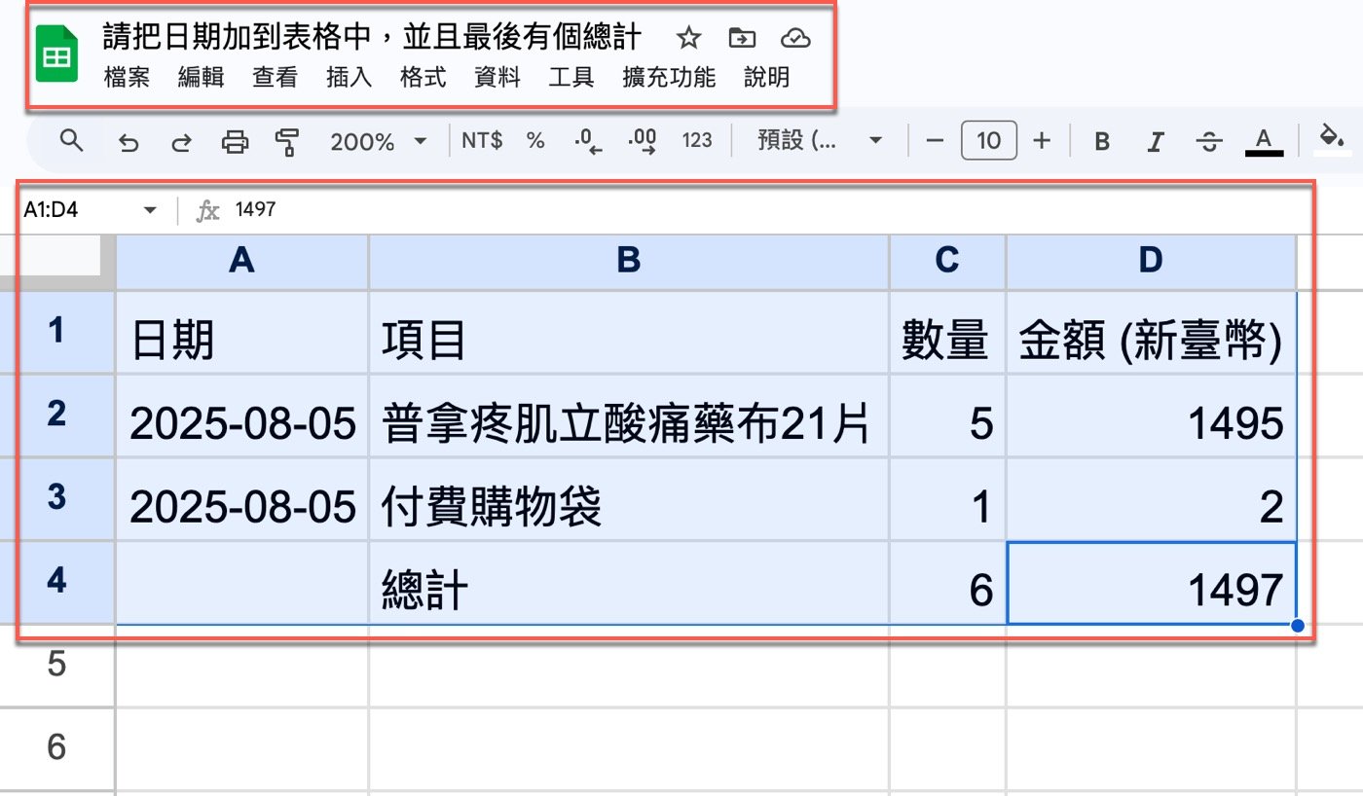Screen dimensions: 1363x796
Task: Open the 插入 menu
Action: (350, 78)
